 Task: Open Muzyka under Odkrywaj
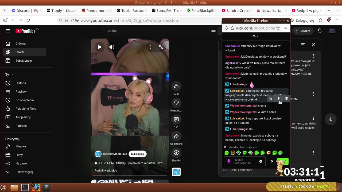24,146
